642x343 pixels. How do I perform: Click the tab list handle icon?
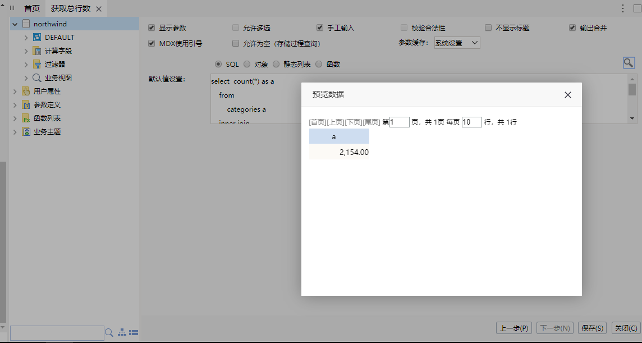(12, 8)
